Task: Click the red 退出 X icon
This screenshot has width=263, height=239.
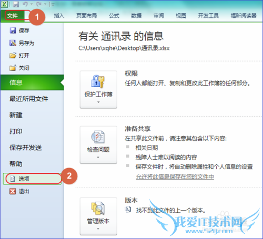Action: (13, 191)
